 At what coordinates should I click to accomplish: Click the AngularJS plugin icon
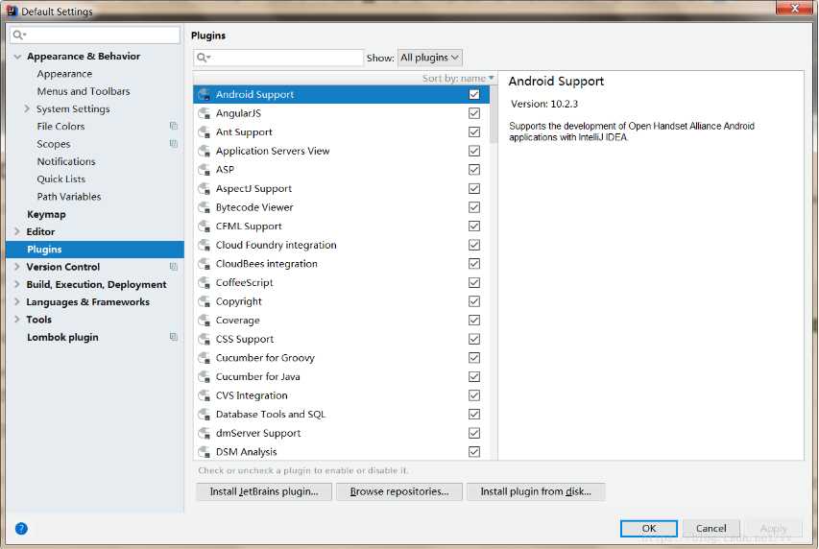tap(205, 113)
